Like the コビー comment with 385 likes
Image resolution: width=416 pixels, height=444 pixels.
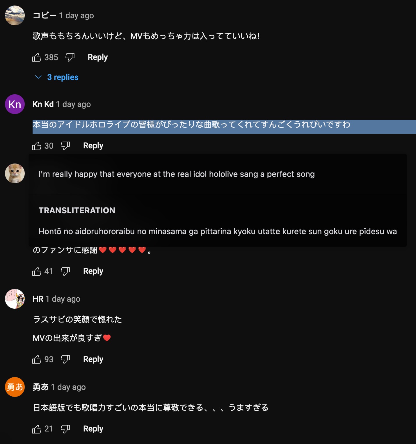pos(37,57)
